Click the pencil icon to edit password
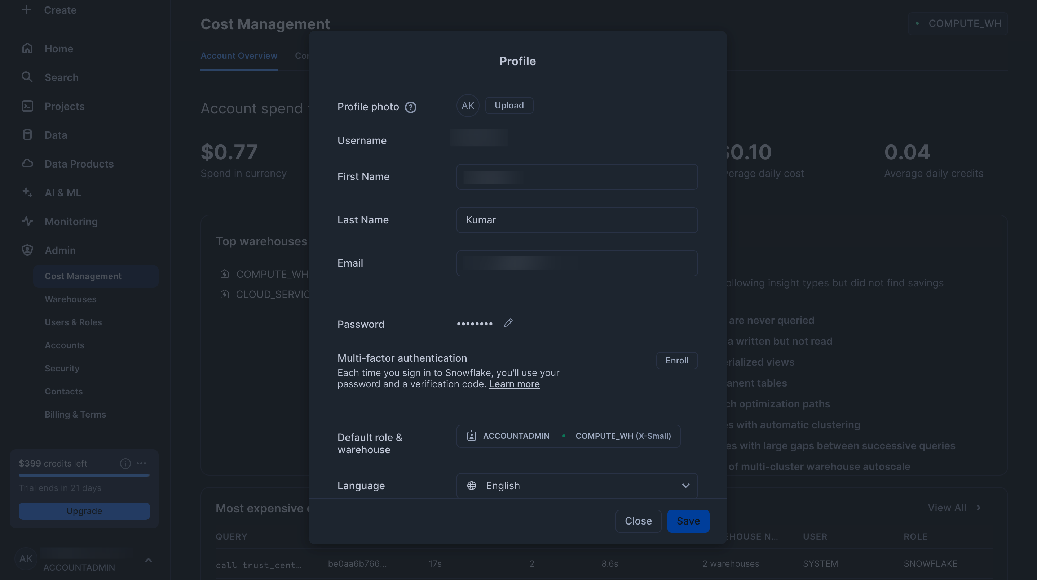Viewport: 1037px width, 580px height. point(508,324)
